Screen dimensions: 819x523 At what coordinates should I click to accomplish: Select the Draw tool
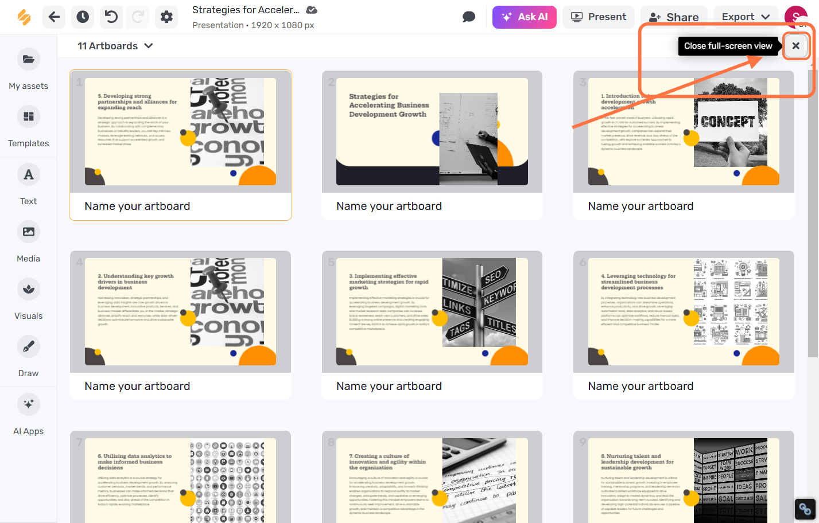(x=28, y=357)
